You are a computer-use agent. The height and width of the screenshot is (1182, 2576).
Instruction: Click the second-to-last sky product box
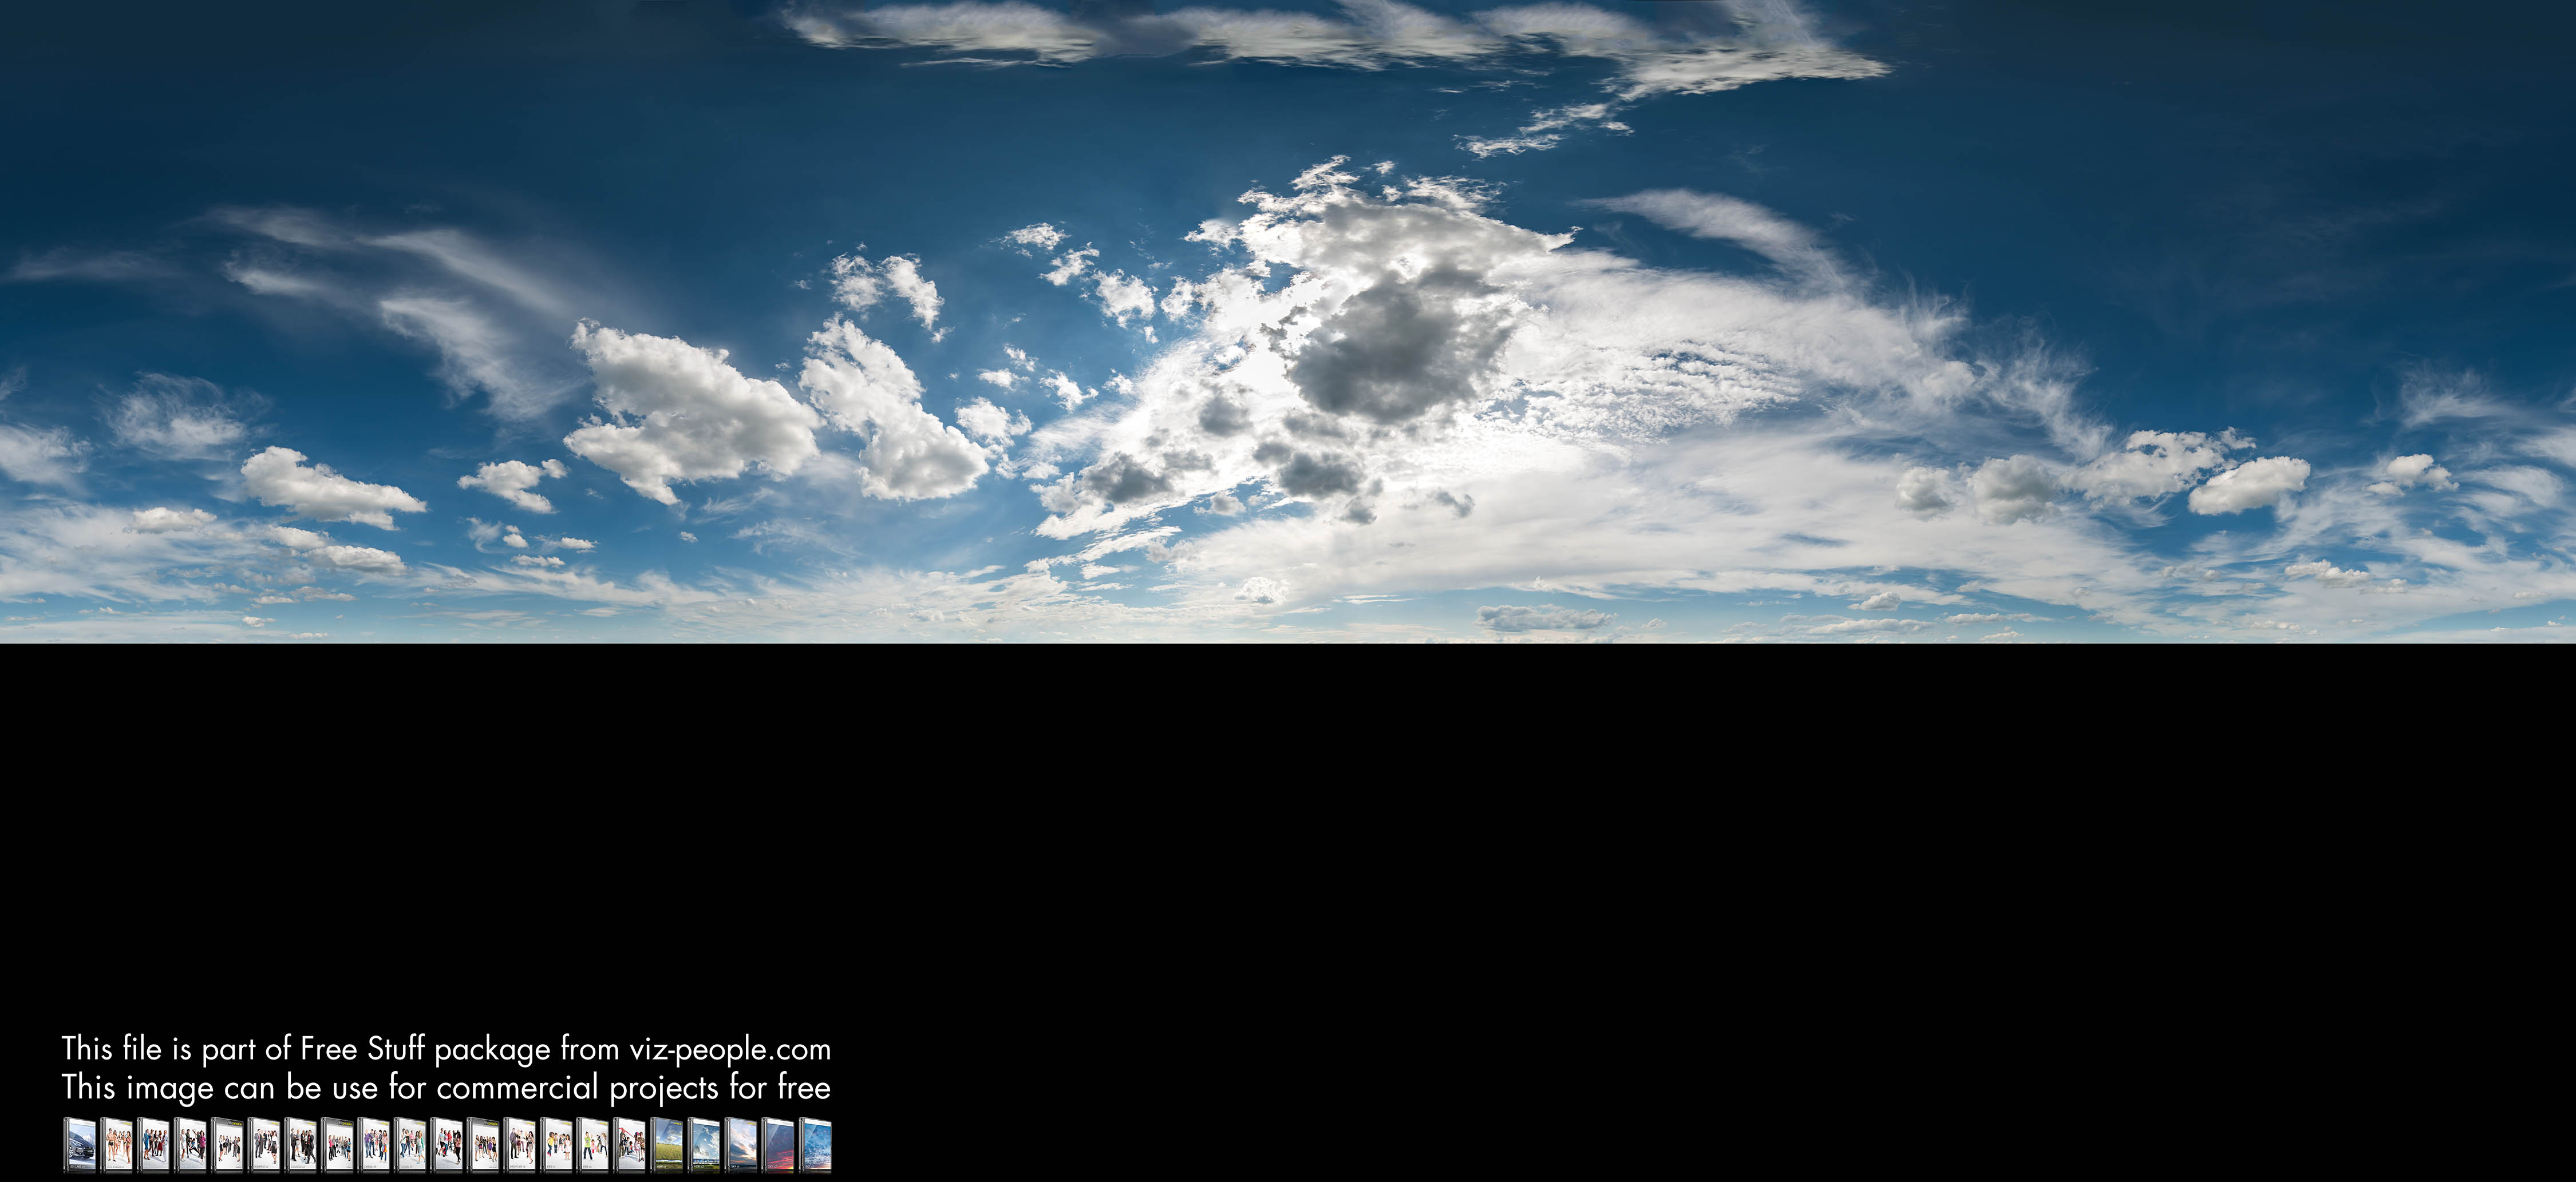(x=779, y=1144)
